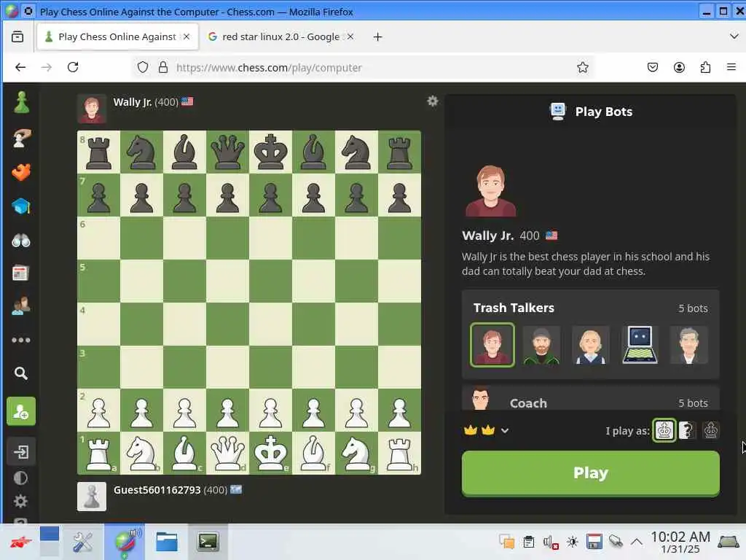Image resolution: width=746 pixels, height=560 pixels.
Task: Click the white knight on g1
Action: pos(356,453)
